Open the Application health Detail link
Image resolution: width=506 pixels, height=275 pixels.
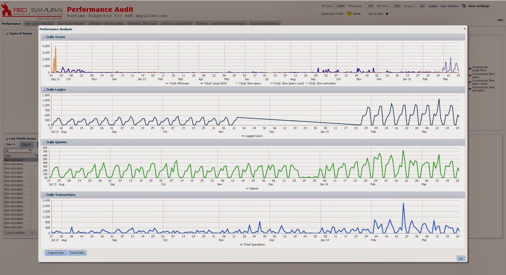356,14
